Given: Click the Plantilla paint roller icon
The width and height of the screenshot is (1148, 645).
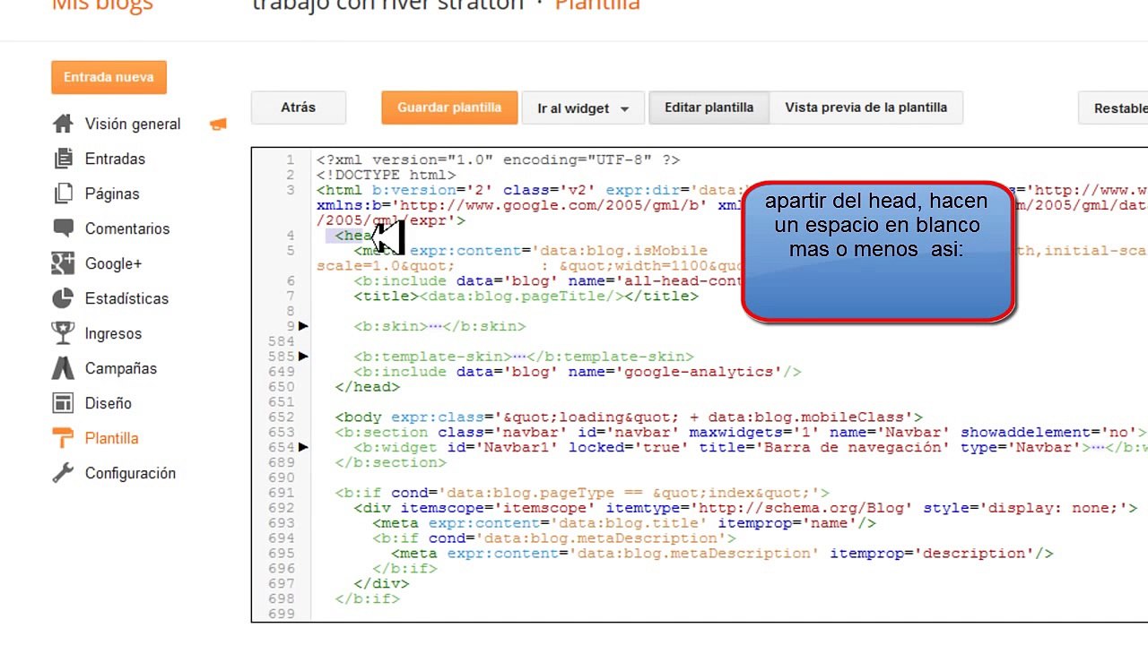Looking at the screenshot, I should coord(63,438).
